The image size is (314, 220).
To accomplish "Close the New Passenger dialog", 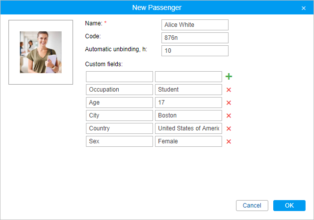I will [304, 8].
